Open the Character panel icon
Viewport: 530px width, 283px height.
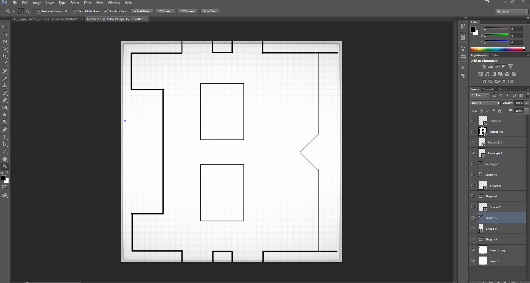pyautogui.click(x=463, y=68)
